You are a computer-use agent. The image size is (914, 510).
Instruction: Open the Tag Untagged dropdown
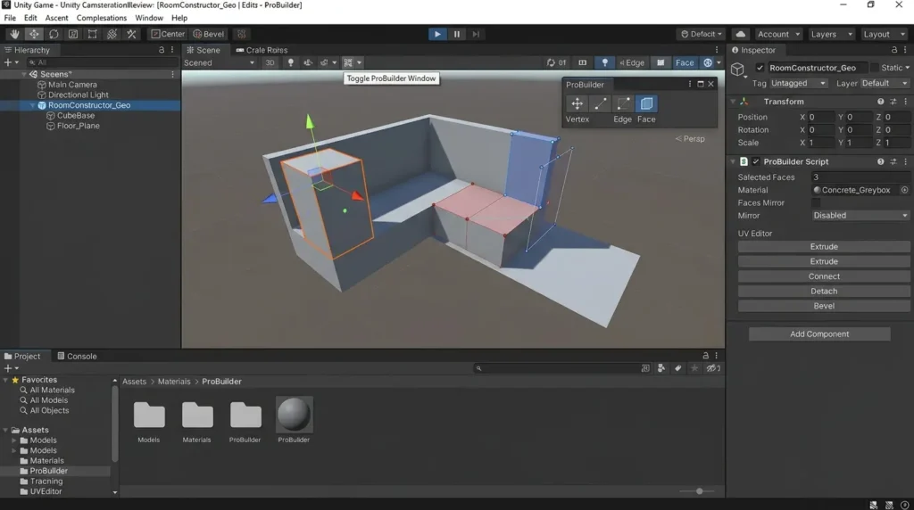[798, 83]
